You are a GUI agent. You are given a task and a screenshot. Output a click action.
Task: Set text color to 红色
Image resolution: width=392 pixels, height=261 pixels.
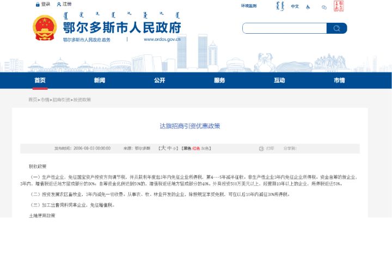(x=196, y=148)
